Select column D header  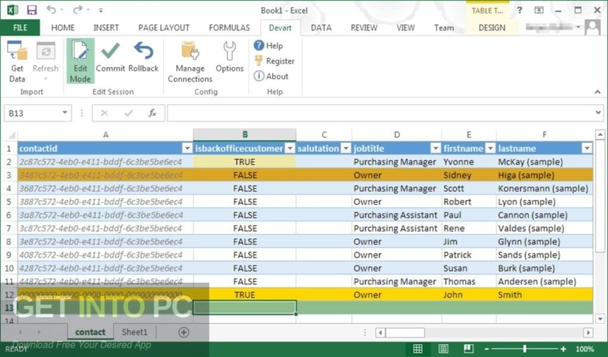click(x=397, y=134)
